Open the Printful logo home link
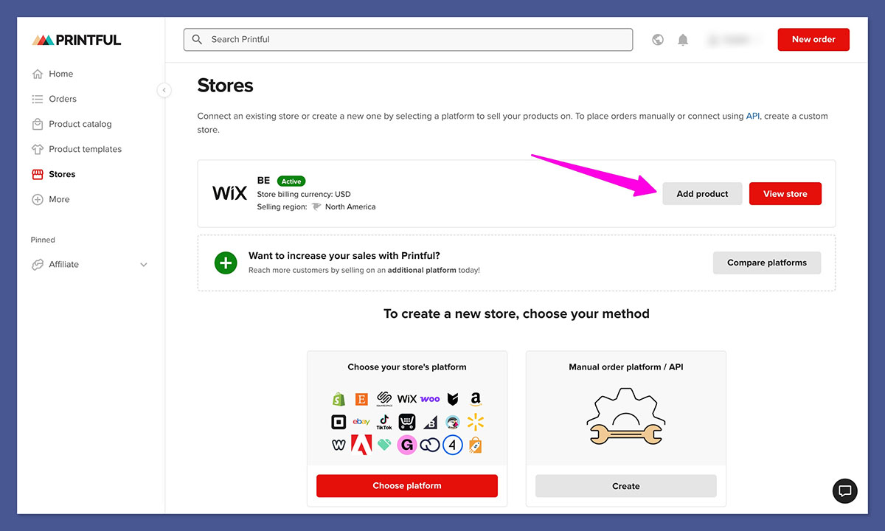The width and height of the screenshot is (885, 531). click(77, 40)
